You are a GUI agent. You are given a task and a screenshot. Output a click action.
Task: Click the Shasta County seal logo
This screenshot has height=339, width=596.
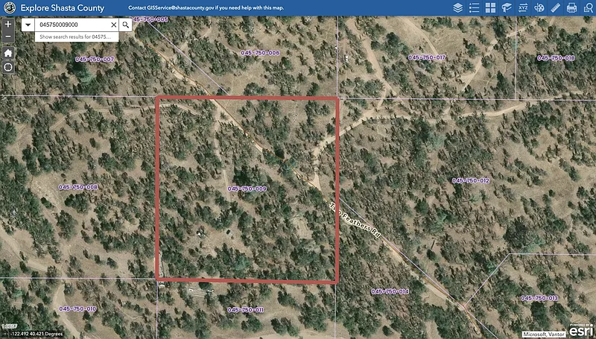(x=9, y=7)
